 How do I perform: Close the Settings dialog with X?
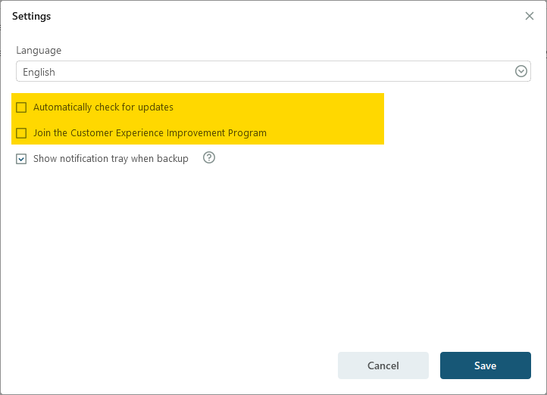pos(530,16)
